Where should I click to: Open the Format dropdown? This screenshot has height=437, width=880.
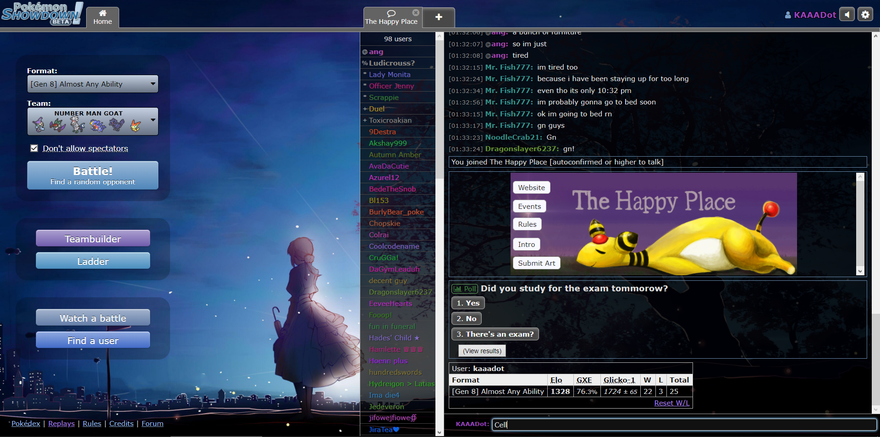click(x=93, y=84)
